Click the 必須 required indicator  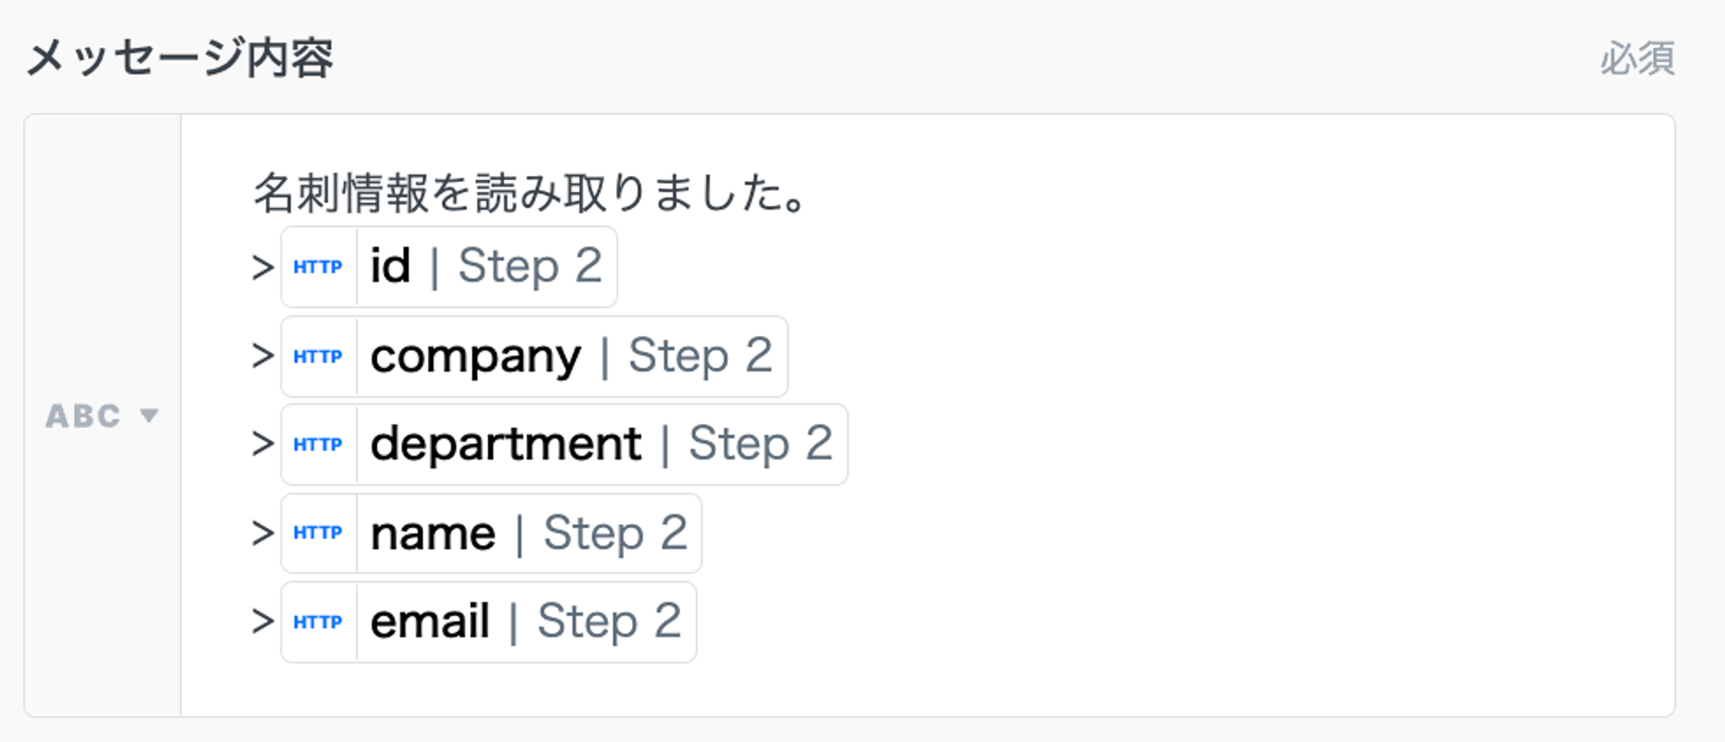(x=1636, y=59)
